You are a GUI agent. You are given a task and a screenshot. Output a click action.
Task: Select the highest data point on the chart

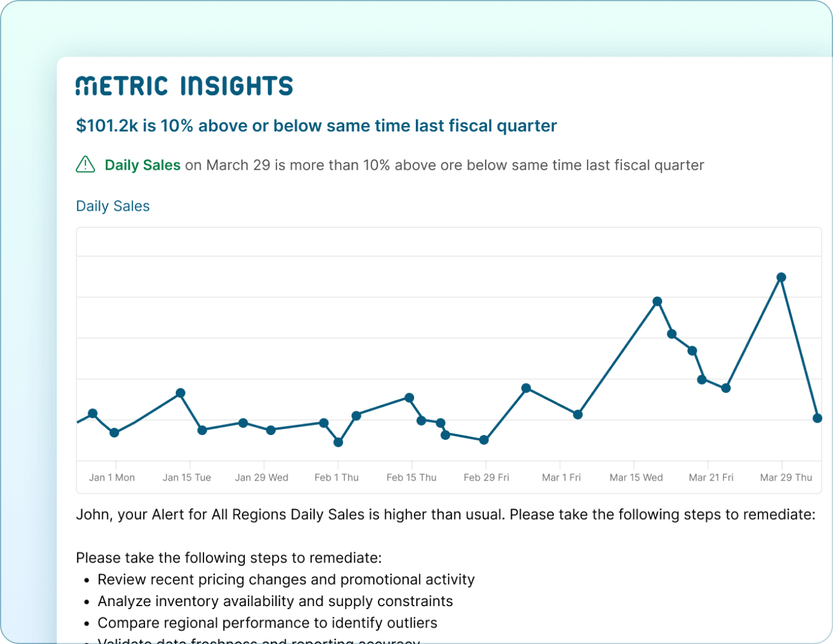[x=781, y=277]
